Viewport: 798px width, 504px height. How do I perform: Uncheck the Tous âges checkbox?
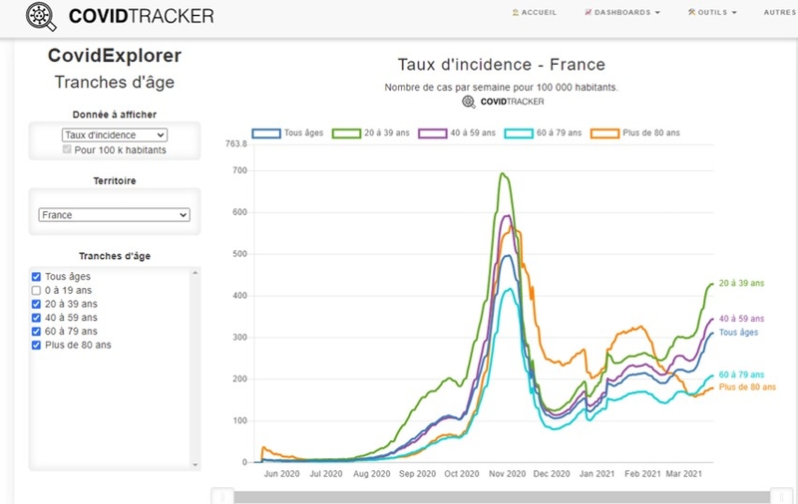[36, 277]
